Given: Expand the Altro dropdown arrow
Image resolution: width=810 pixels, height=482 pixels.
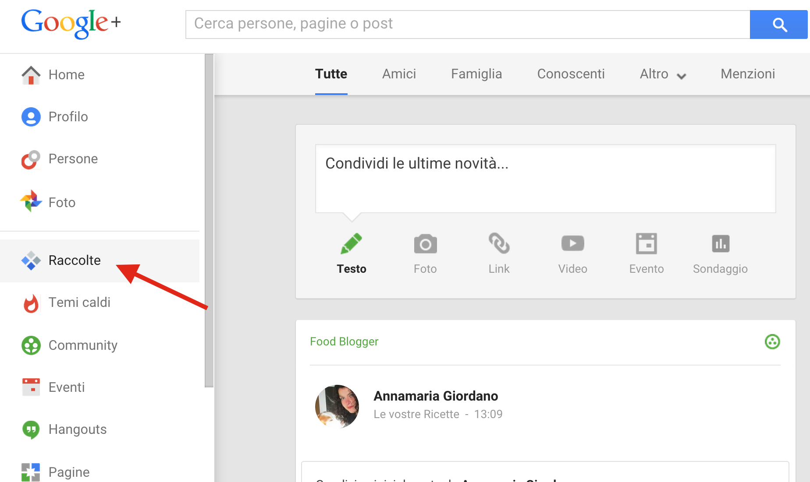Looking at the screenshot, I should 681,76.
